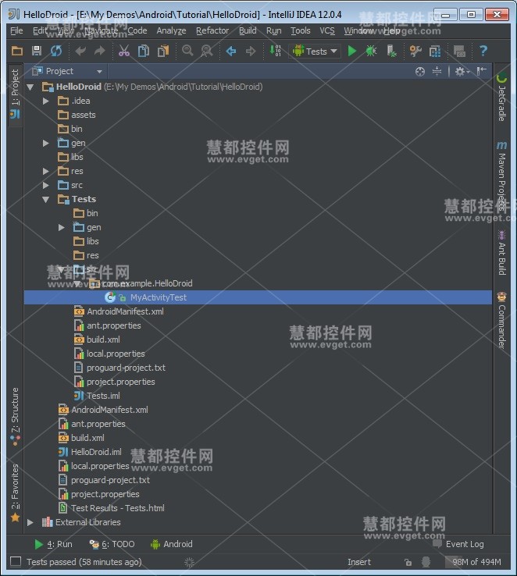This screenshot has height=576, width=517.
Task: Click the Collapse All icon in Project panel
Action: point(437,71)
